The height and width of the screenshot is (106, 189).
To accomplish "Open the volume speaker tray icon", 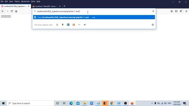I will (x=165, y=103).
